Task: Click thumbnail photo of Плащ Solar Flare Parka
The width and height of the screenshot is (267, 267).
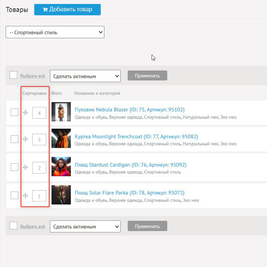Action: [x=61, y=195]
